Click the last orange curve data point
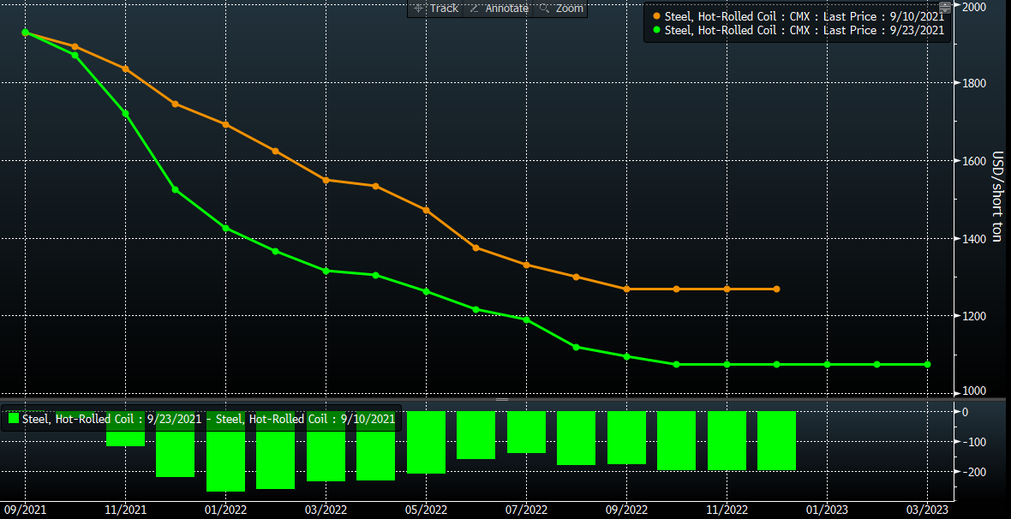Screen dimensions: 1011x519 (776, 289)
